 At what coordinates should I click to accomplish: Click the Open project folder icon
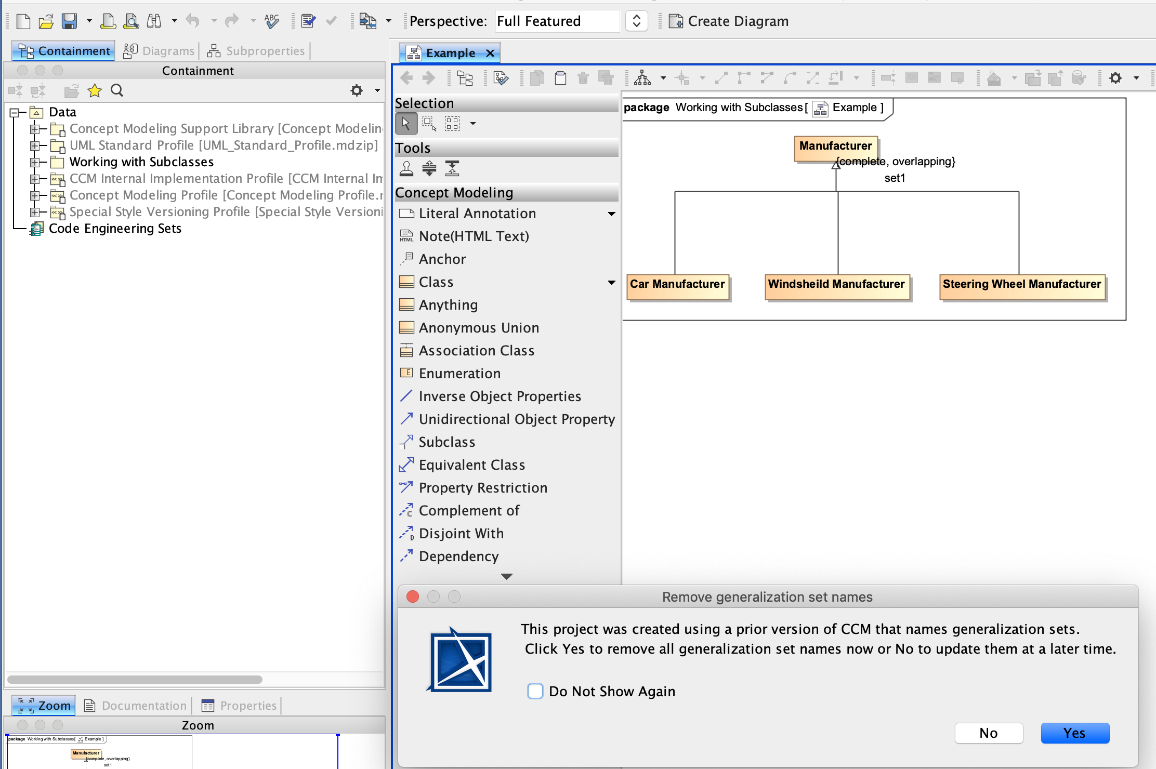click(x=46, y=21)
